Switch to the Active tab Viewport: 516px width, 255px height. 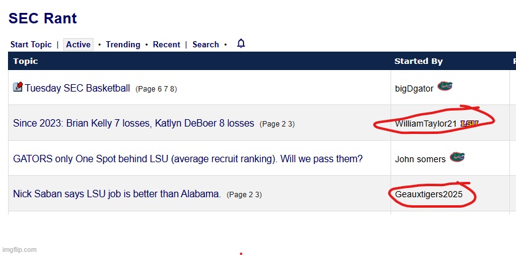point(78,45)
